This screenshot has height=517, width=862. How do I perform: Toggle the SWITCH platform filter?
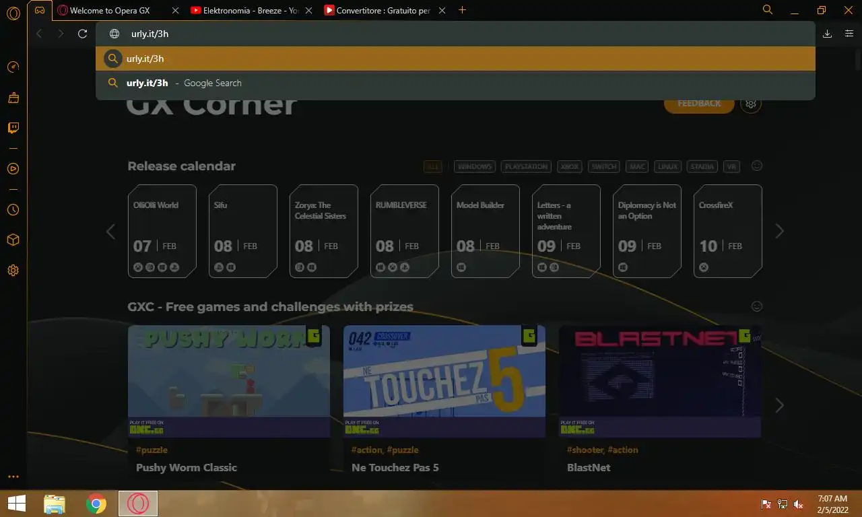click(604, 166)
